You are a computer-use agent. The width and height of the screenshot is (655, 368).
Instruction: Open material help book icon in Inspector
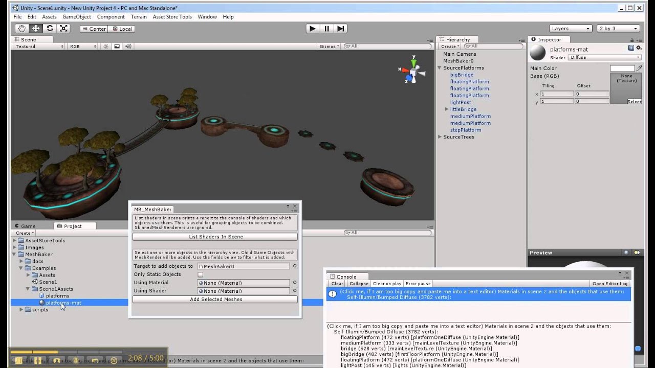click(631, 48)
